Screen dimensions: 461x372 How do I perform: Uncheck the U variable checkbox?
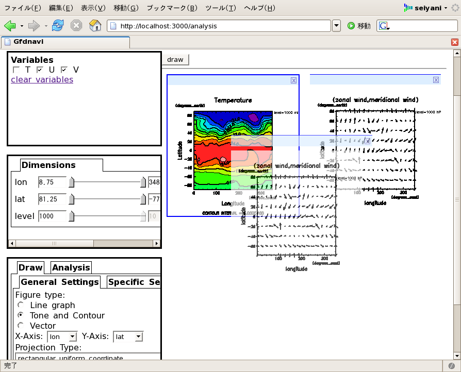coord(40,70)
